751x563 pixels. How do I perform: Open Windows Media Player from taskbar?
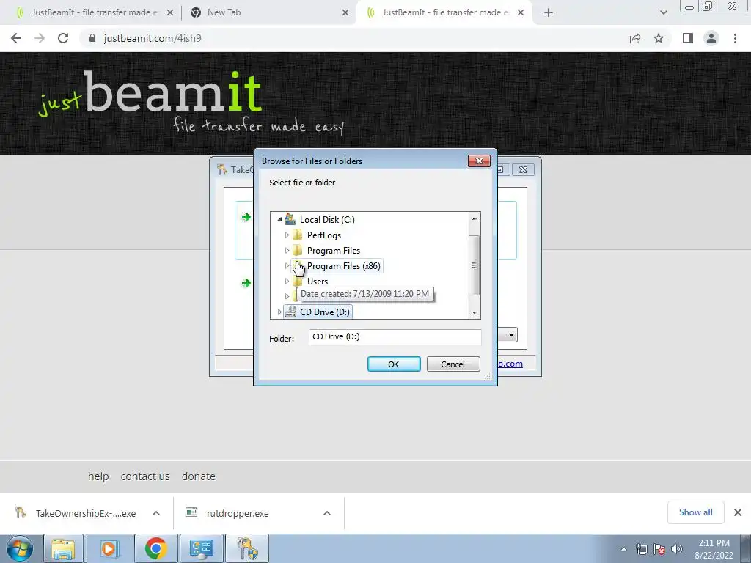110,548
